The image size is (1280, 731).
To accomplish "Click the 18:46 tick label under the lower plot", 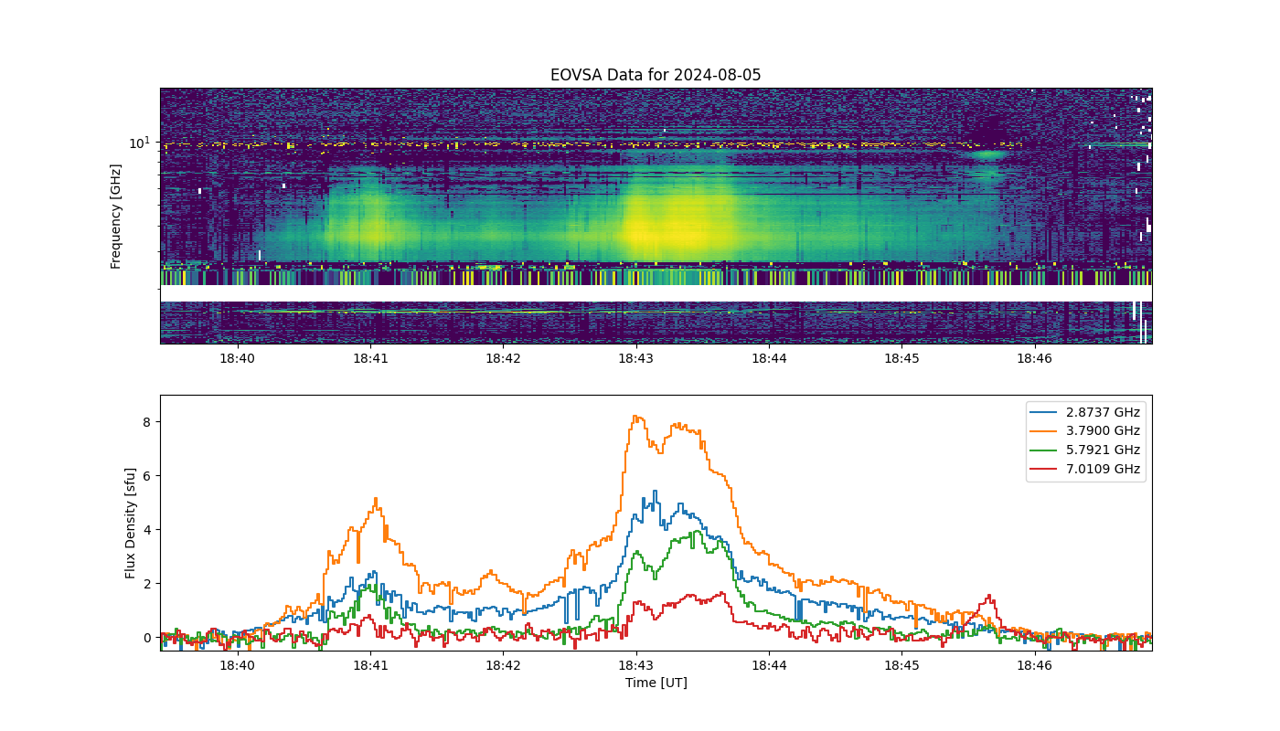I will [x=1034, y=666].
